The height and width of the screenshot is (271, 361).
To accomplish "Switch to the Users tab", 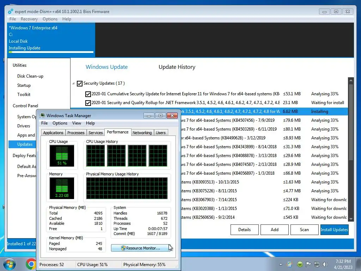I will coord(160,133).
